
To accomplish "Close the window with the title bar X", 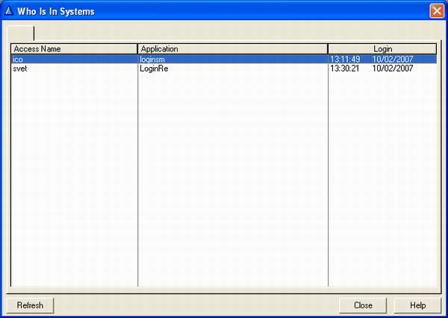I will click(x=437, y=11).
